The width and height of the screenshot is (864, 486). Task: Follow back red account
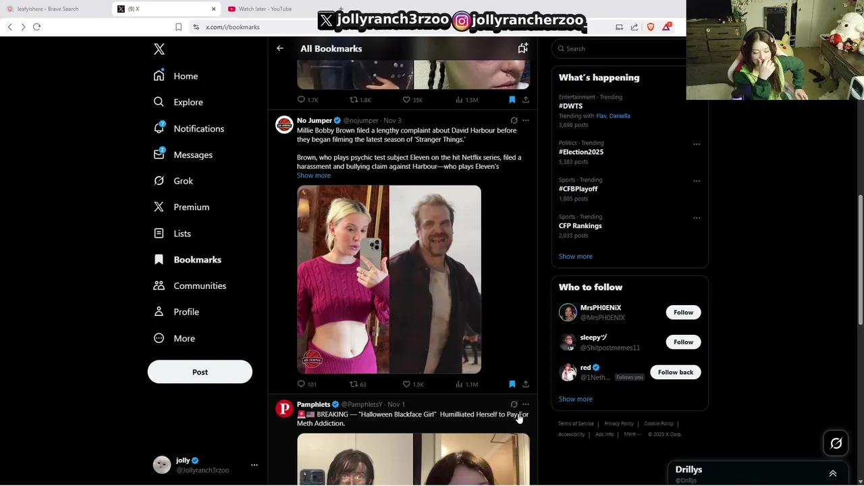pos(676,373)
